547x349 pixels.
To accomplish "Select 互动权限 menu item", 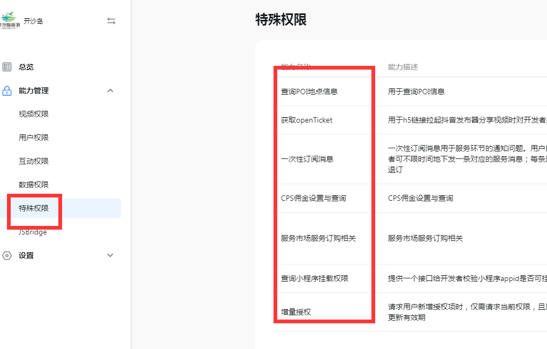I will (x=34, y=161).
